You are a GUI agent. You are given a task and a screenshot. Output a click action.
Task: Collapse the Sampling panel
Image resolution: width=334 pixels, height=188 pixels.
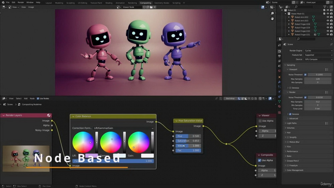[x=286, y=65]
